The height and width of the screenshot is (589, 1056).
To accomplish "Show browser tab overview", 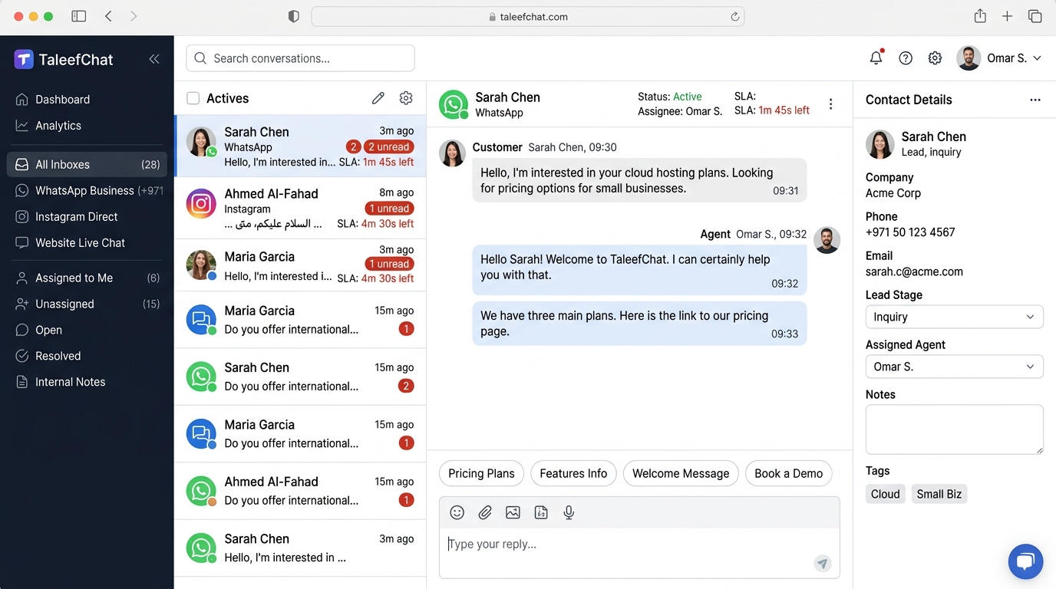I will click(1035, 16).
